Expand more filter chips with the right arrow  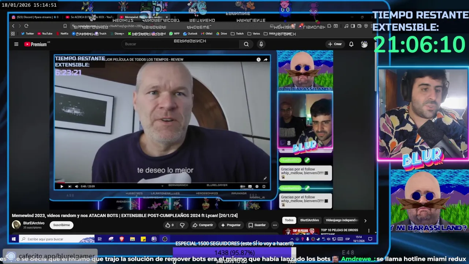pos(365,221)
